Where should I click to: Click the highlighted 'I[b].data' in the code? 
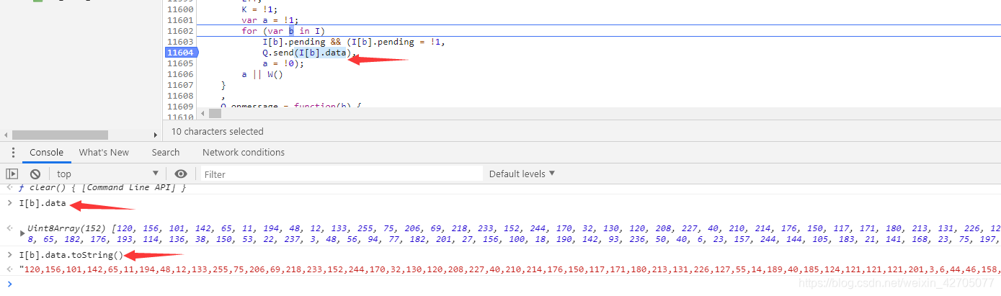tap(322, 53)
